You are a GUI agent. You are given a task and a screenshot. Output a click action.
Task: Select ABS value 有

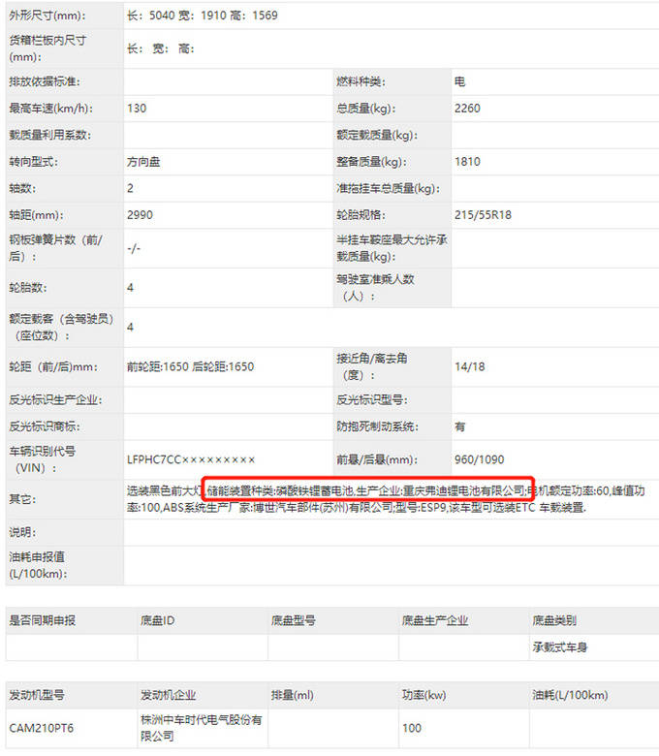pos(460,426)
